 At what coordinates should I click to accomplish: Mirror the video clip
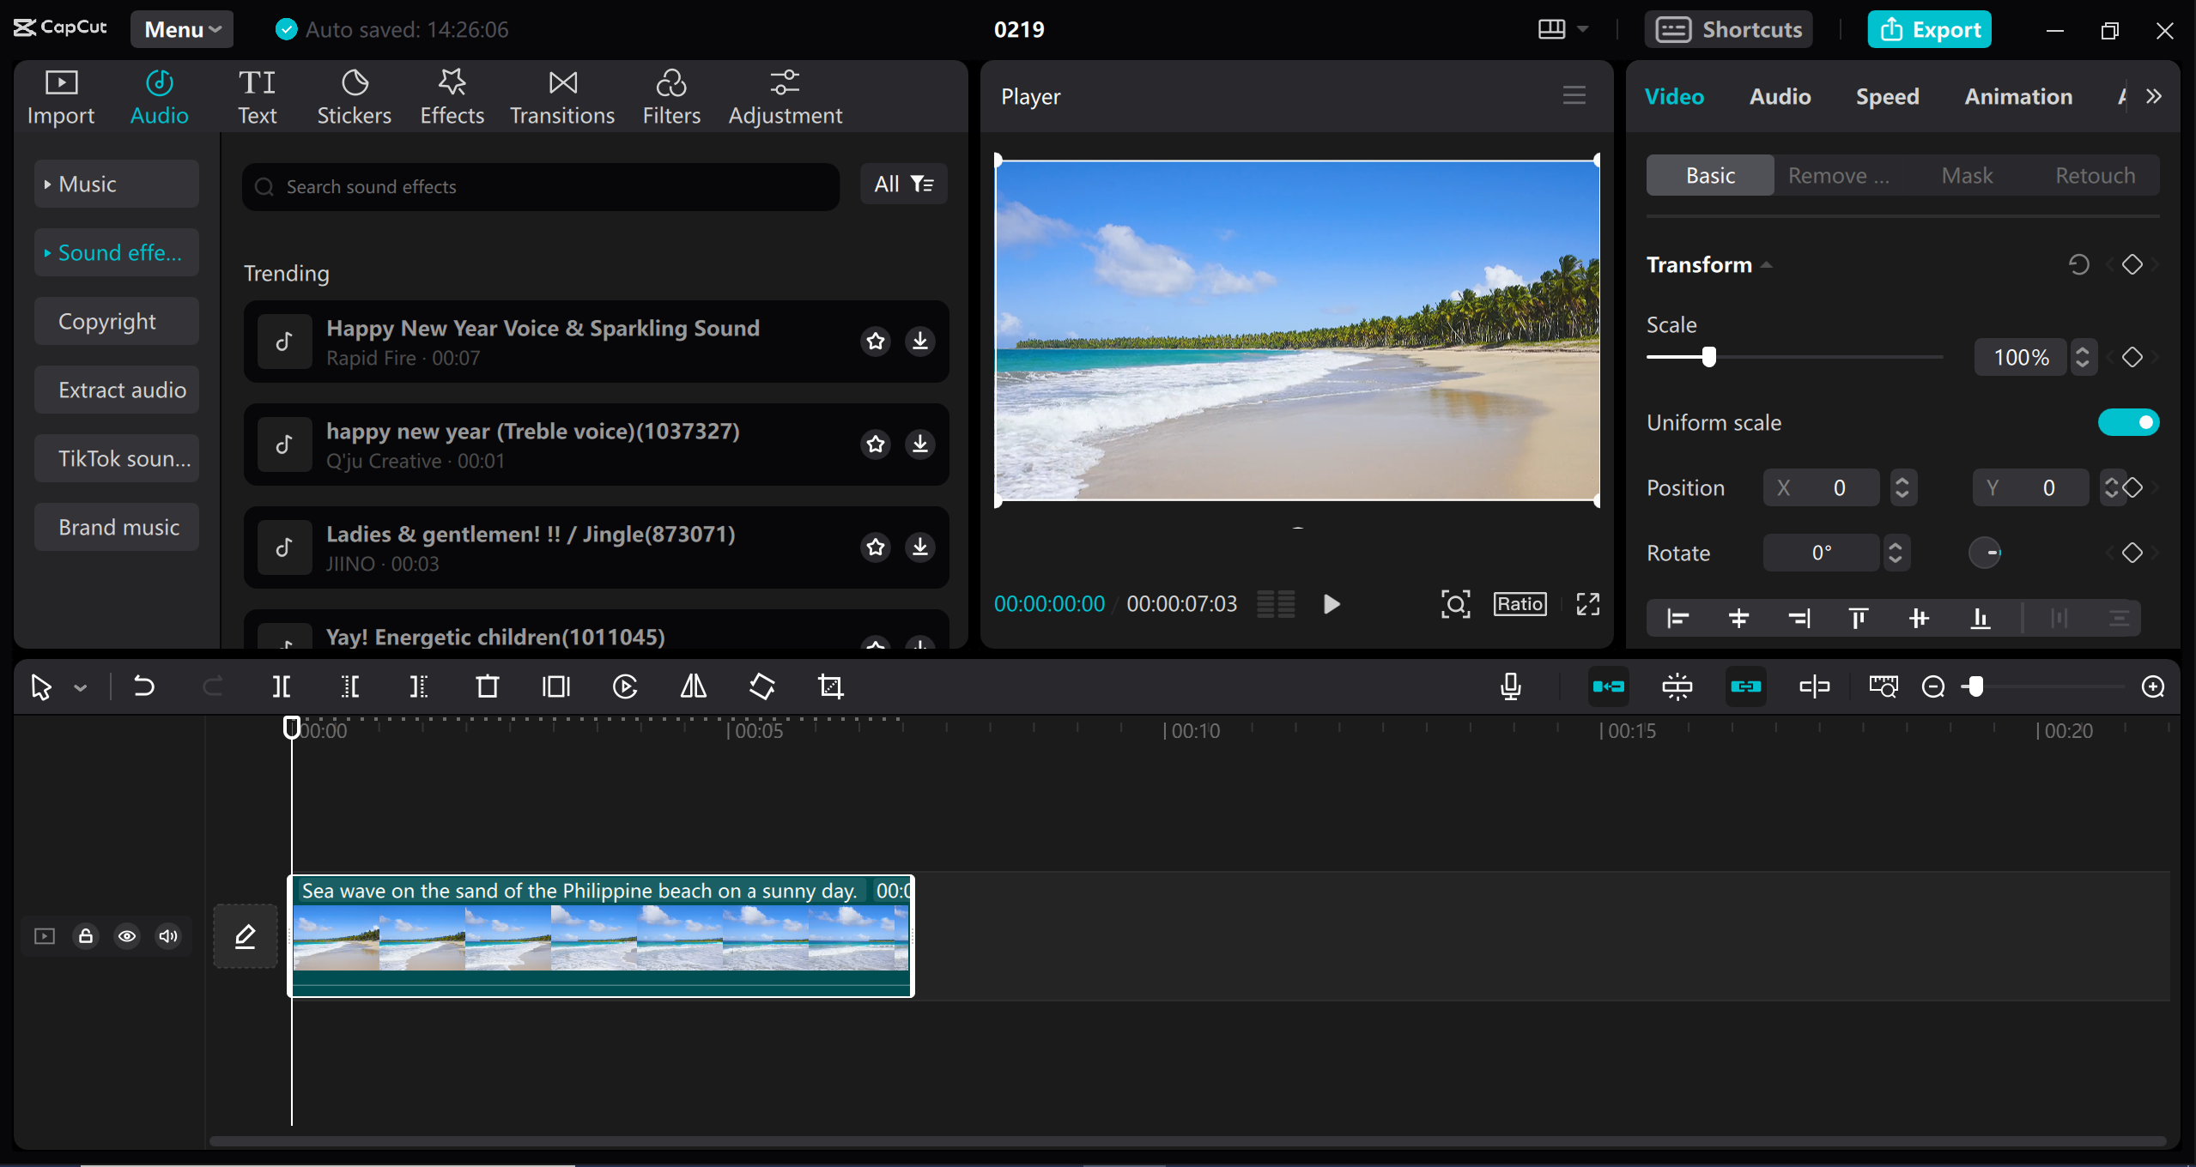pos(692,686)
